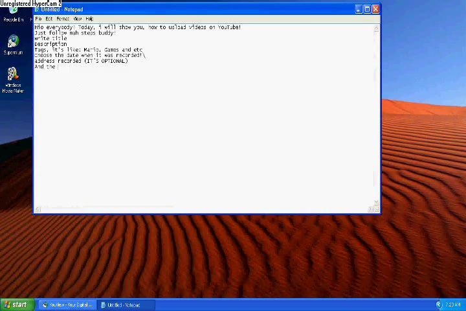Place cursor after 'And the' text line

pos(57,67)
